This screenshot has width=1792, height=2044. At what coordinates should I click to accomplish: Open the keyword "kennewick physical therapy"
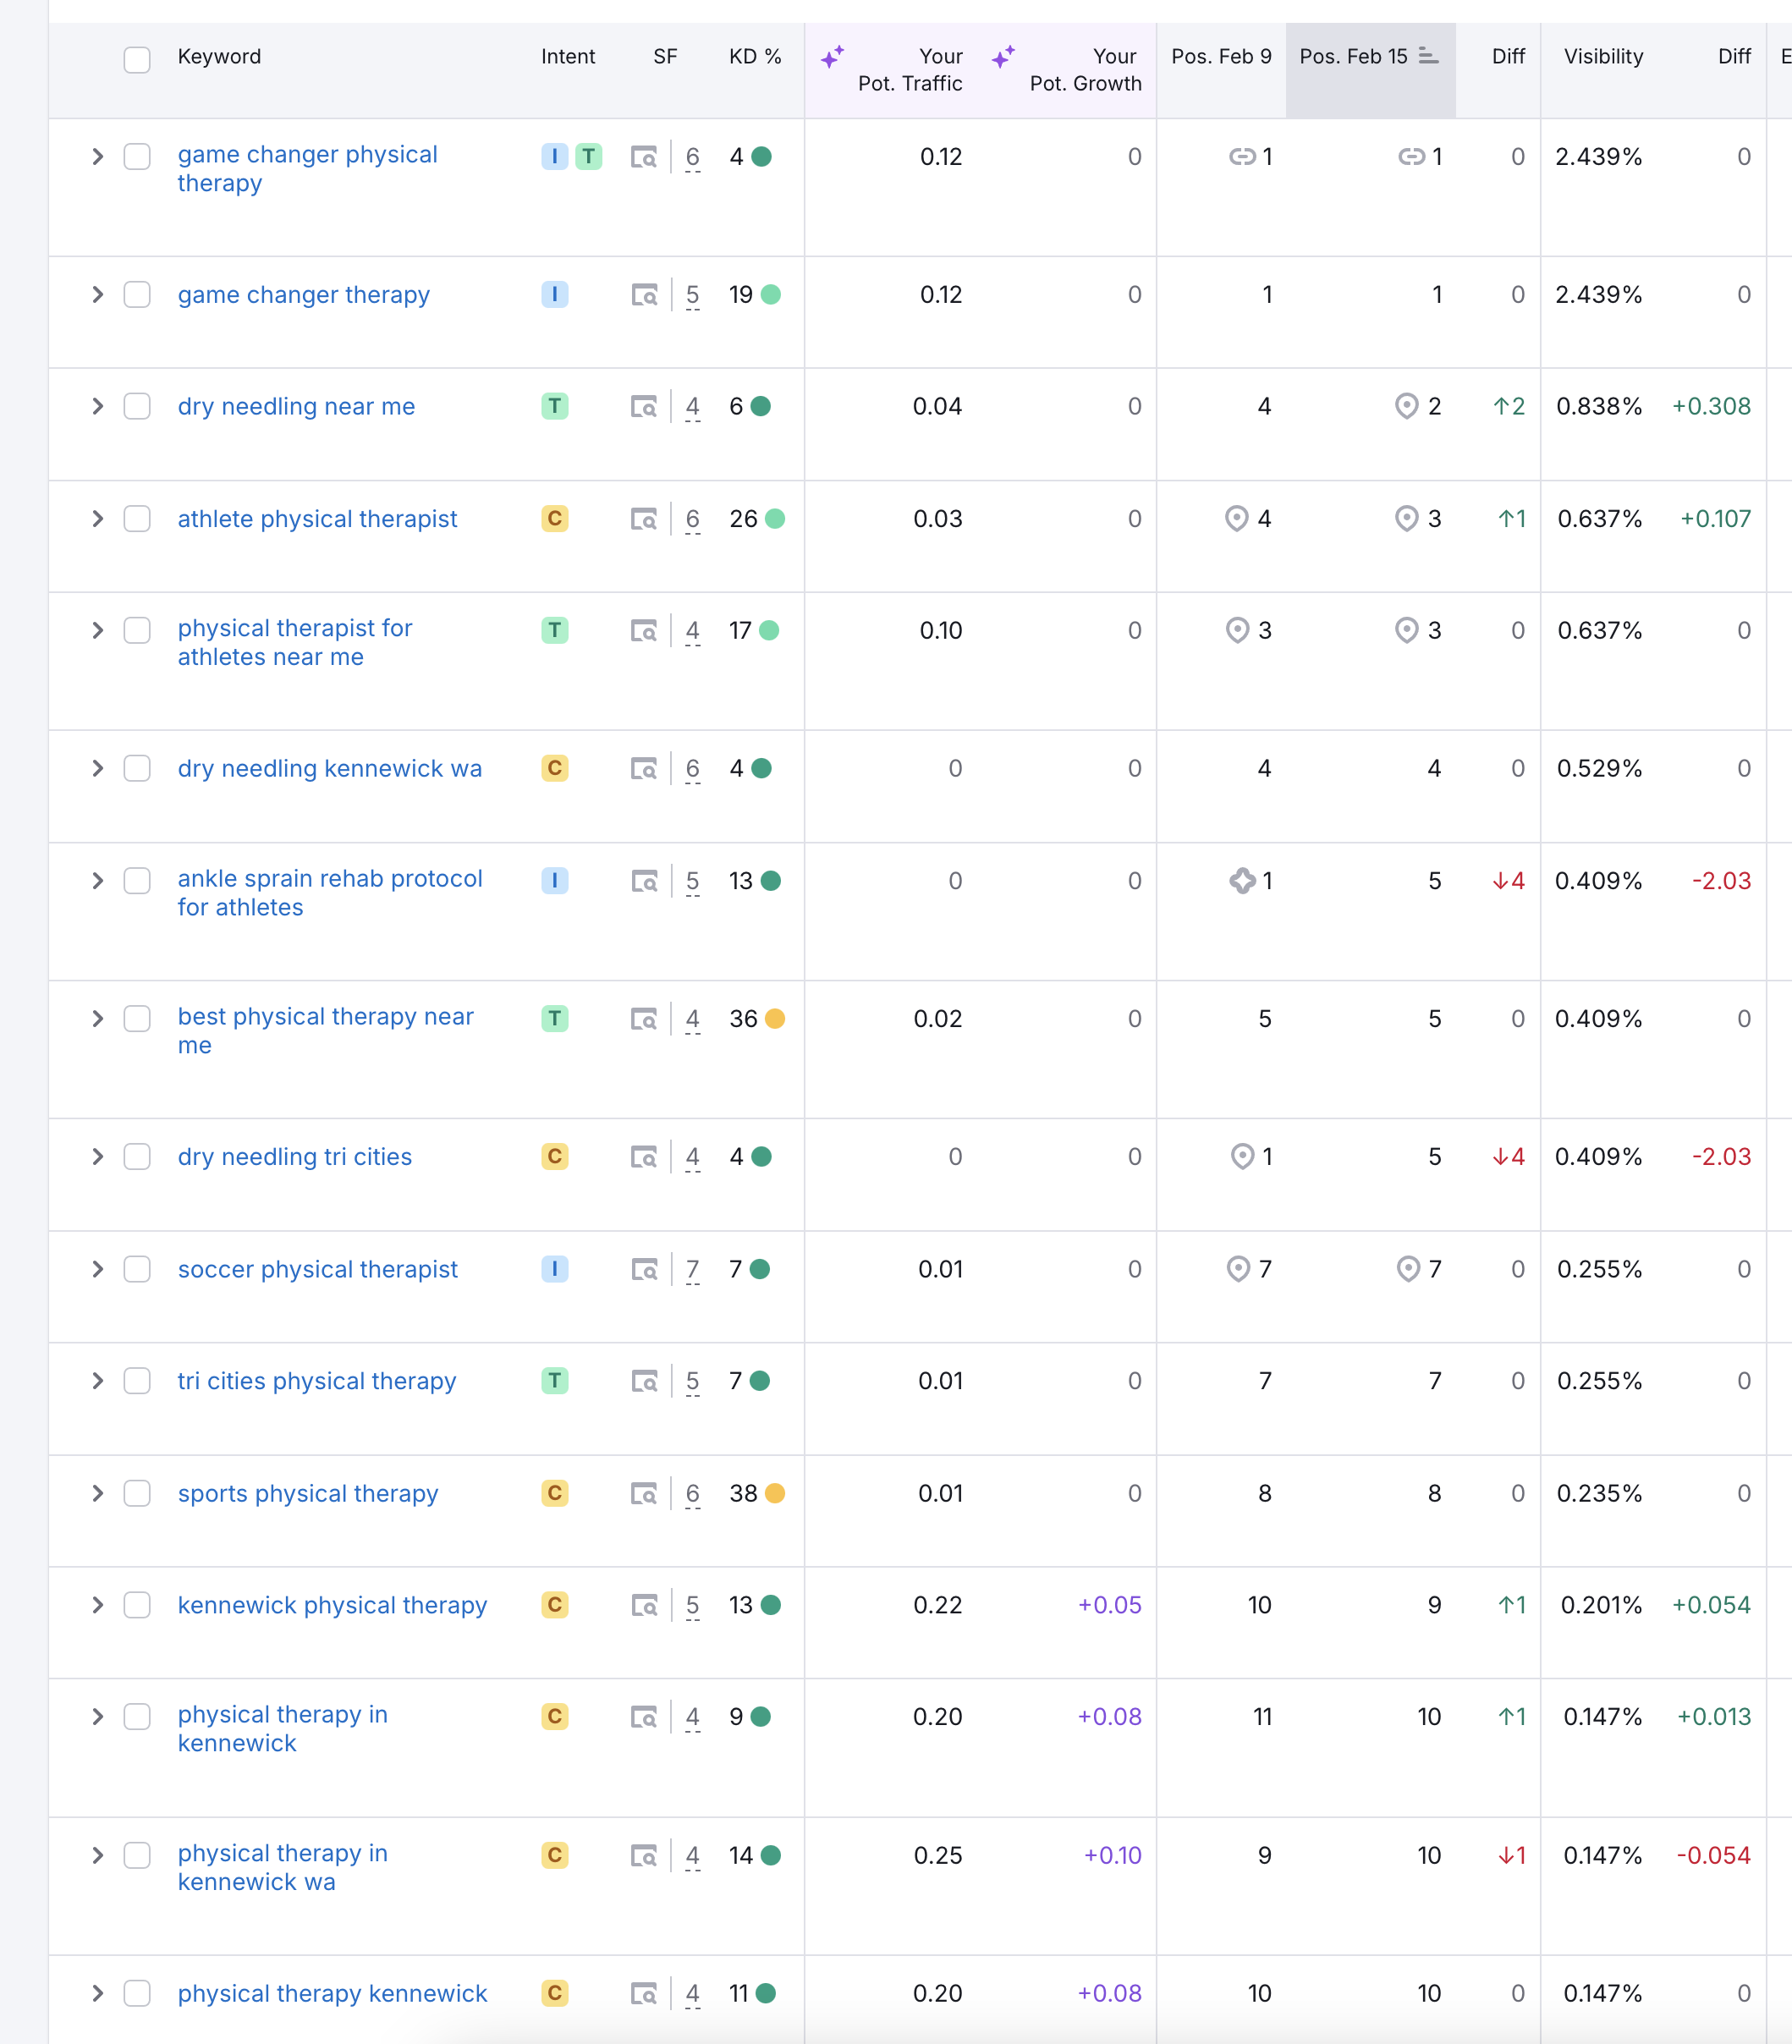pos(332,1605)
